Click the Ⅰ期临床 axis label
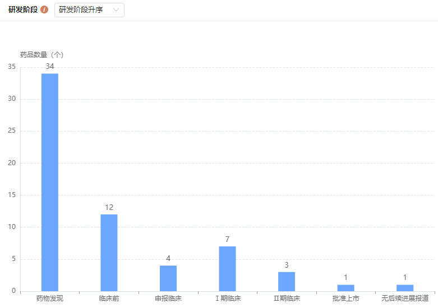 [x=228, y=298]
